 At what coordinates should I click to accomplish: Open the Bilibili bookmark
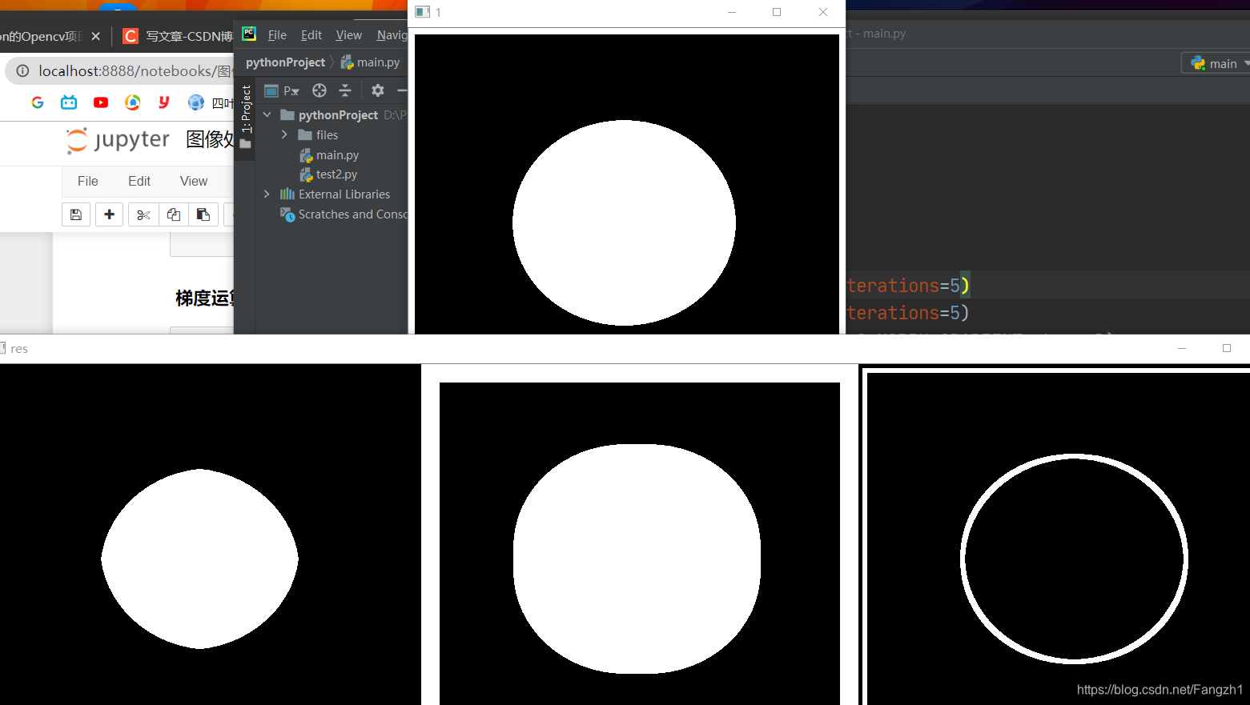(x=69, y=102)
